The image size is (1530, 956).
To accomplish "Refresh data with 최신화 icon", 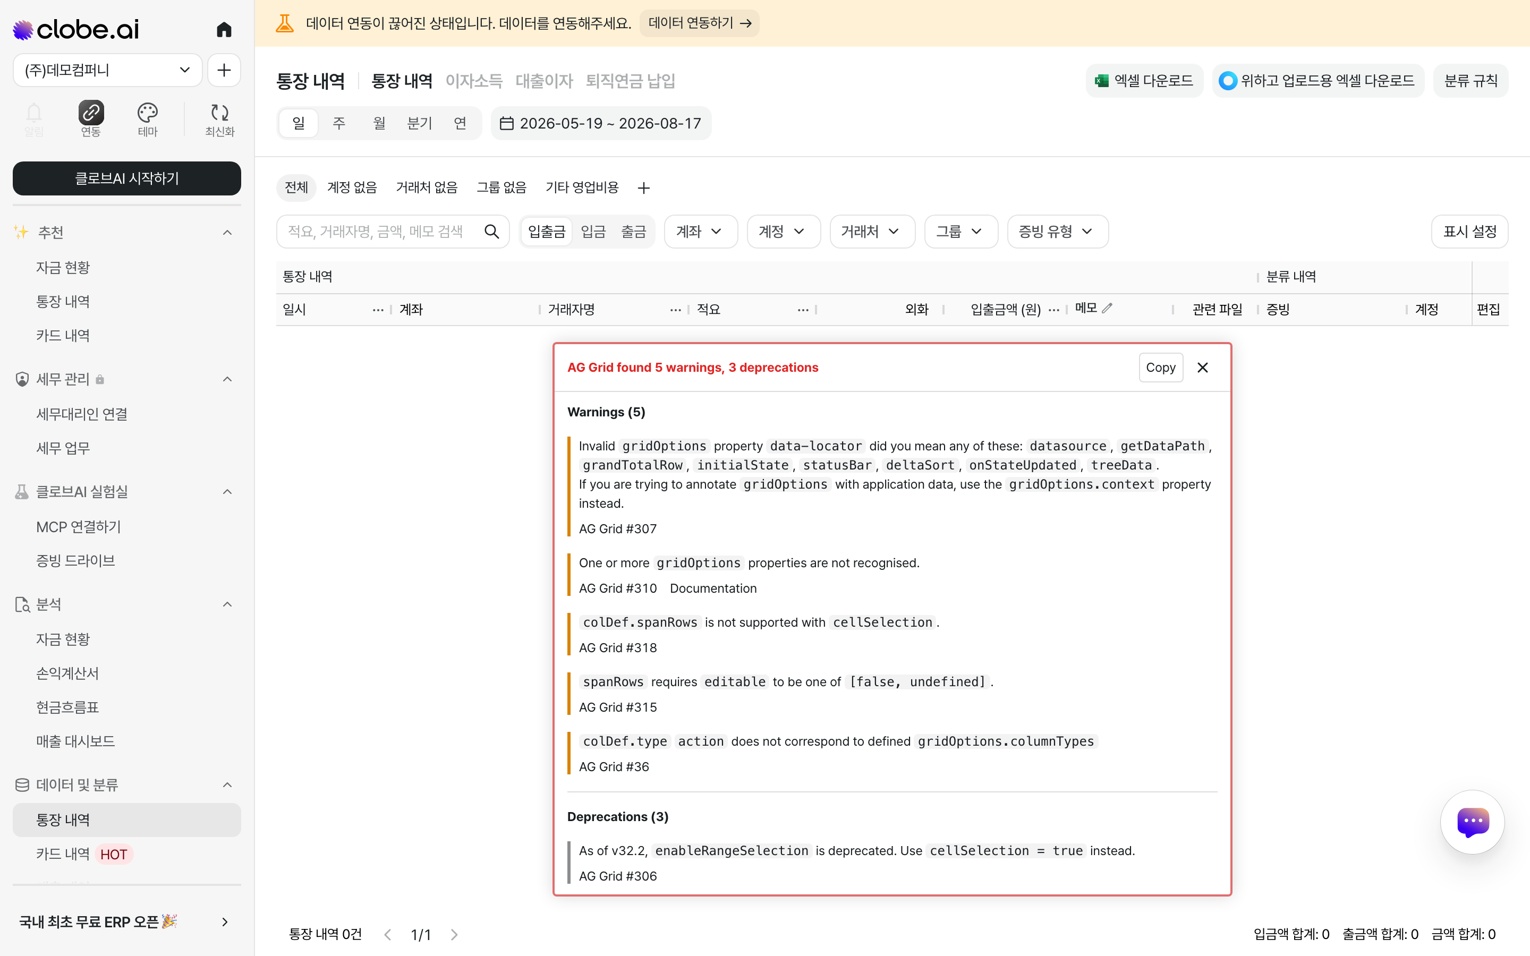I will coord(219,119).
